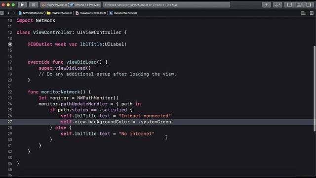Run the project with the Play button

pyautogui.click(x=22, y=5)
